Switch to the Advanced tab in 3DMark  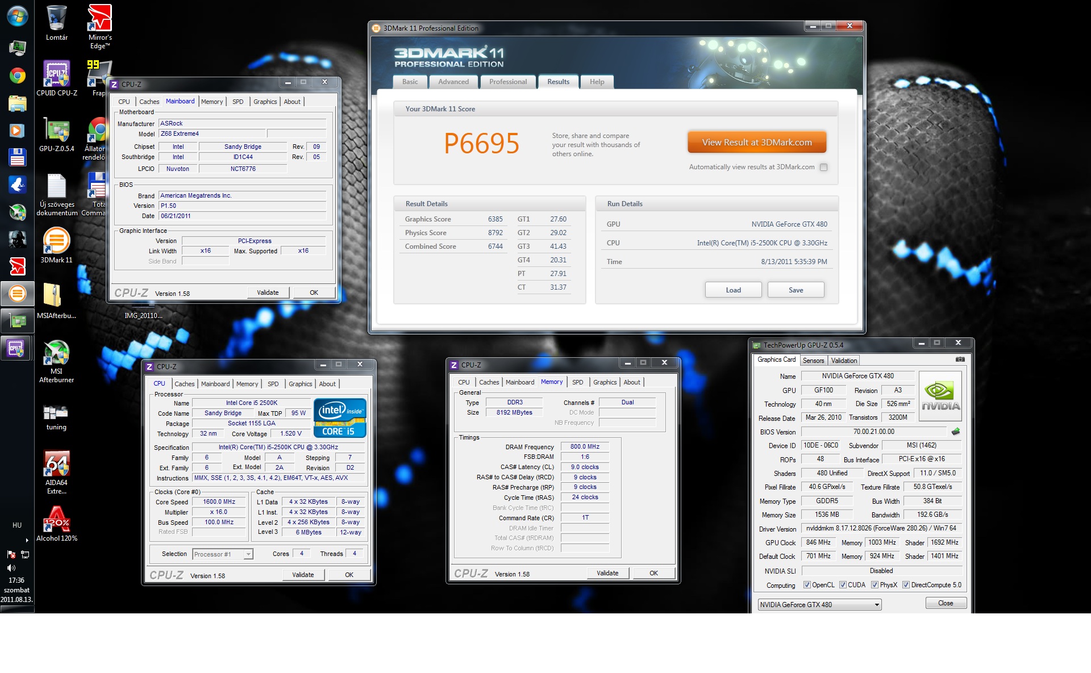click(x=453, y=82)
